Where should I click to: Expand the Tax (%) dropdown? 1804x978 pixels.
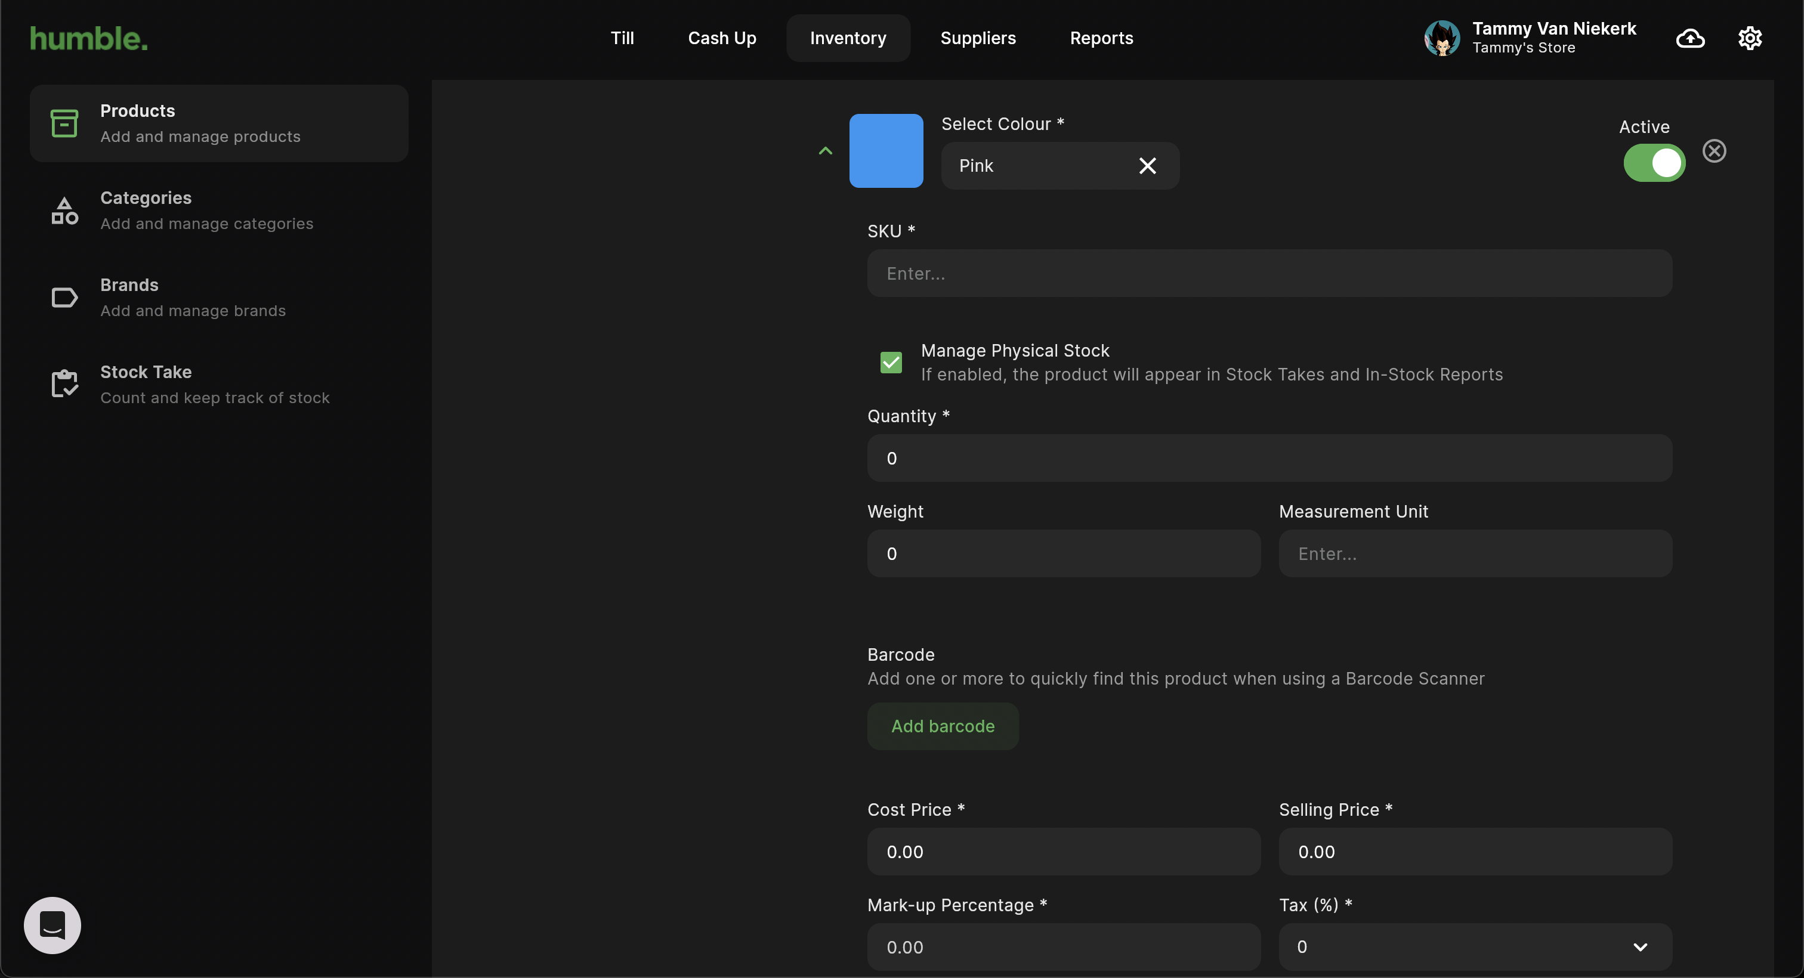(1475, 946)
